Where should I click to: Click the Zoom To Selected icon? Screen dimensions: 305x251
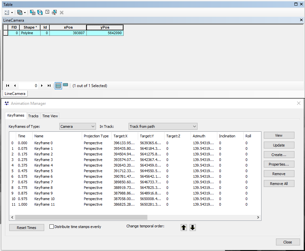(x=54, y=12)
